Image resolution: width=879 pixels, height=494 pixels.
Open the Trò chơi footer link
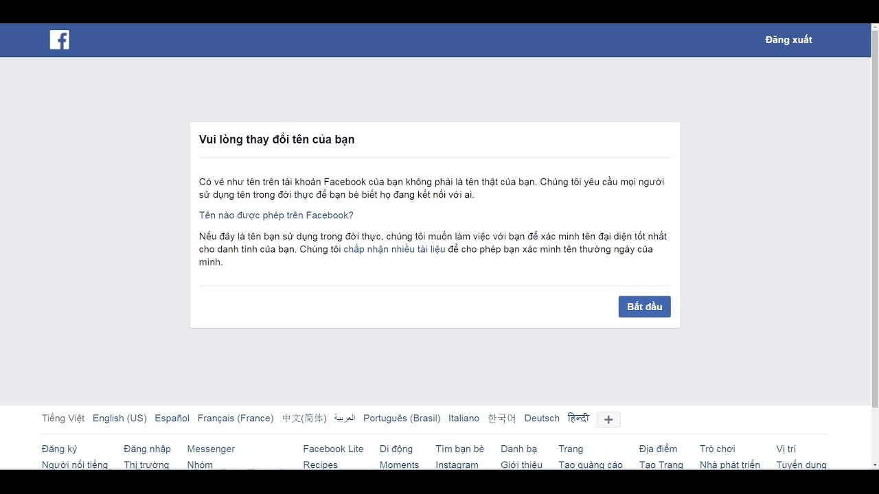click(717, 449)
